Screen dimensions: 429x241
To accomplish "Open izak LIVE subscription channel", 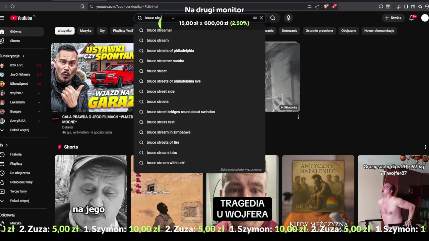I will tap(22, 65).
